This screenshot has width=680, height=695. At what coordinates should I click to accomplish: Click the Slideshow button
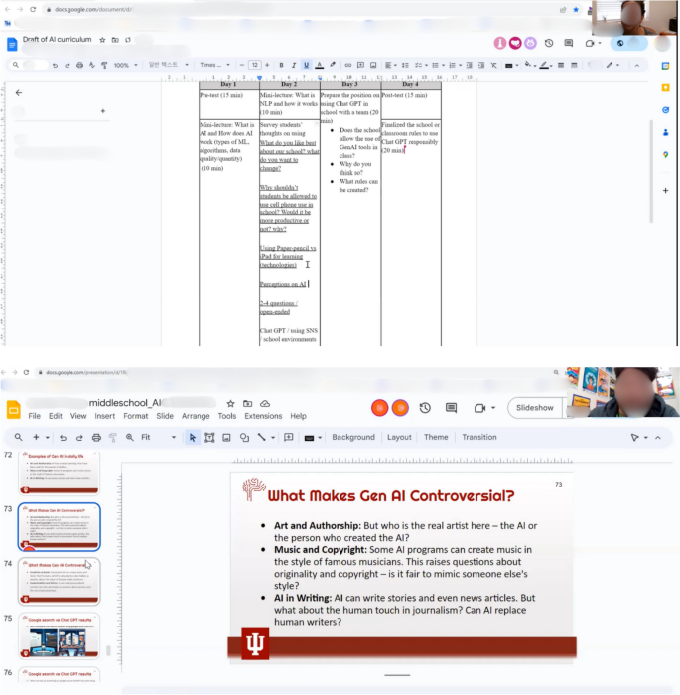[x=535, y=408]
